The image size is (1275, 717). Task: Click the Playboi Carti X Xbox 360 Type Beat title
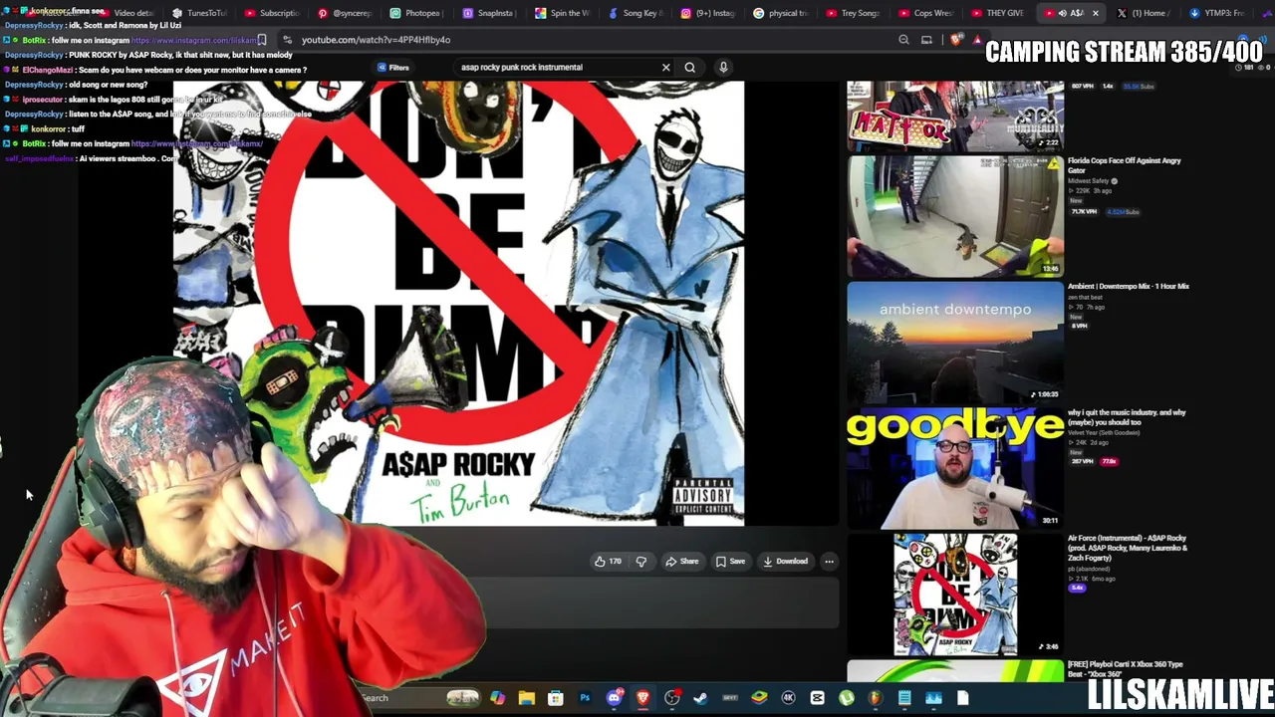click(1126, 669)
